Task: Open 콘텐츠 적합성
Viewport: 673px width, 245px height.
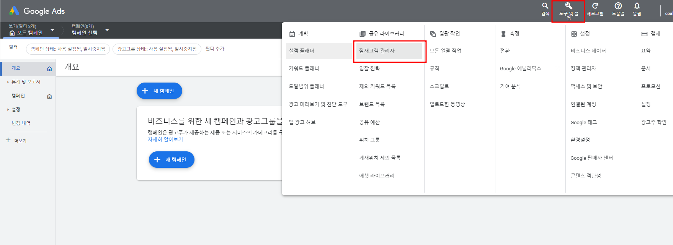Action: point(586,175)
